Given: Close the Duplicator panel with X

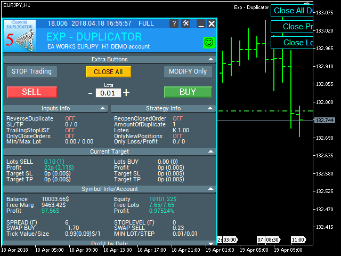Looking at the screenshot, I should tap(212, 23).
